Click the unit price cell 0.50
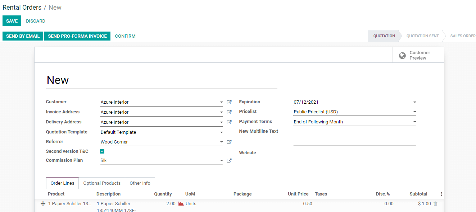Image resolution: width=476 pixels, height=212 pixels. click(308, 204)
